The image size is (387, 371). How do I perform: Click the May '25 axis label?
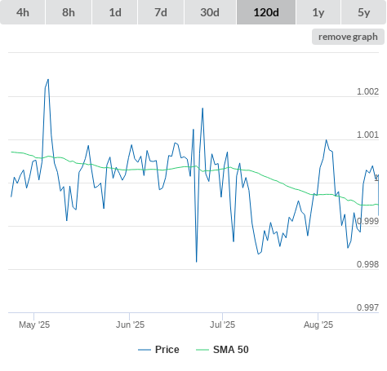click(x=34, y=325)
